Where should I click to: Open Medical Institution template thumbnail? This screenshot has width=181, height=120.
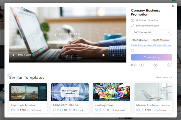pos(153,92)
